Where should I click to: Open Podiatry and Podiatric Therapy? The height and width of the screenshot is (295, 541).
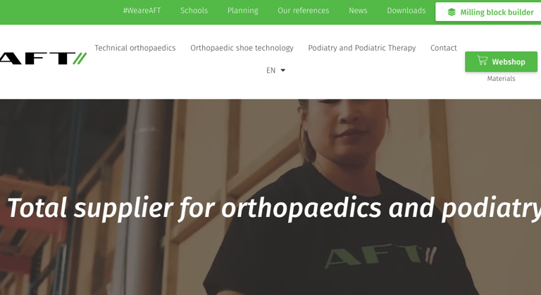click(x=362, y=48)
